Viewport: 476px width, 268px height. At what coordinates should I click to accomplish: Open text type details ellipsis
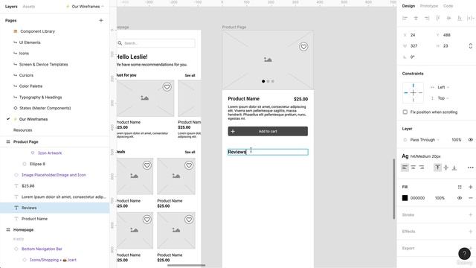[x=471, y=167]
